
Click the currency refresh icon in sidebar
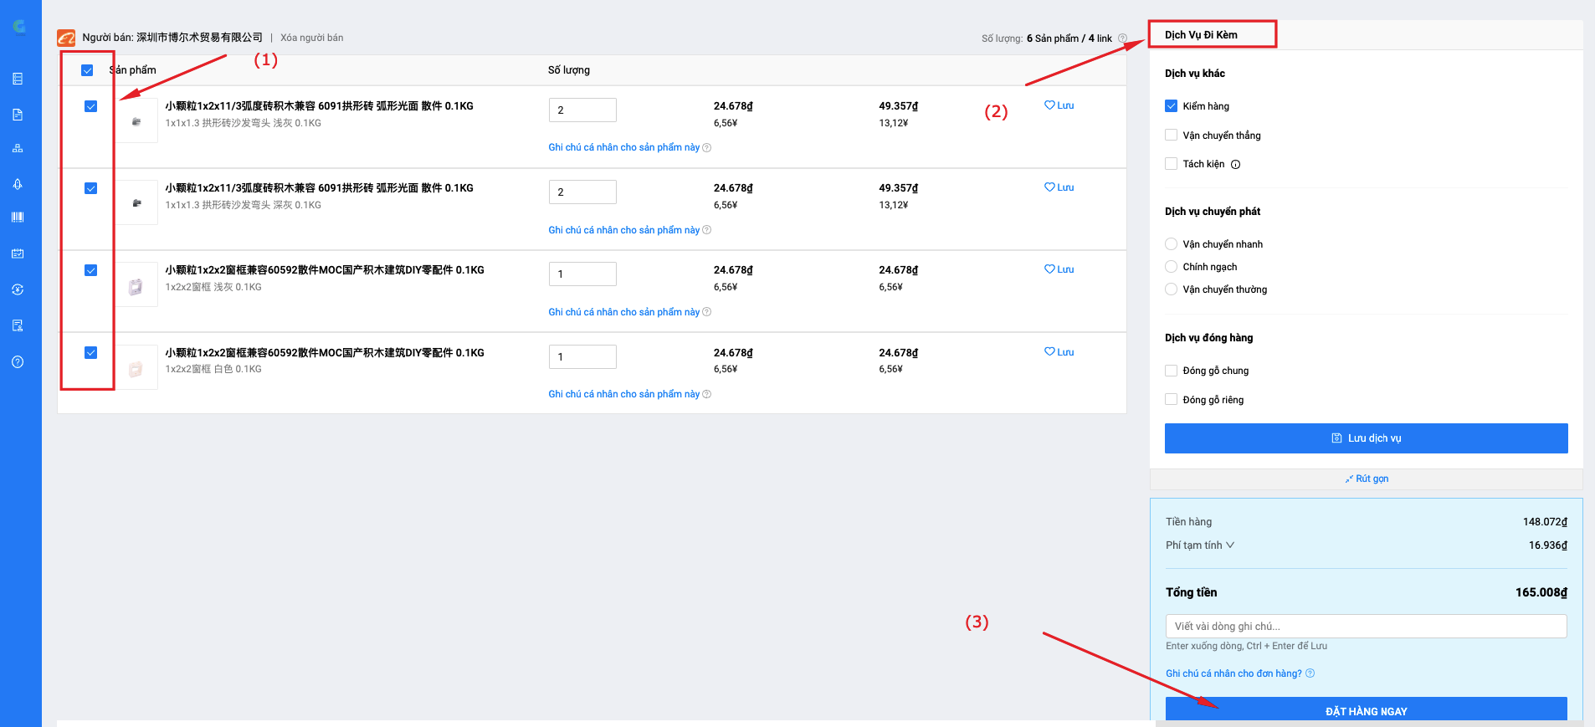pyautogui.click(x=18, y=289)
